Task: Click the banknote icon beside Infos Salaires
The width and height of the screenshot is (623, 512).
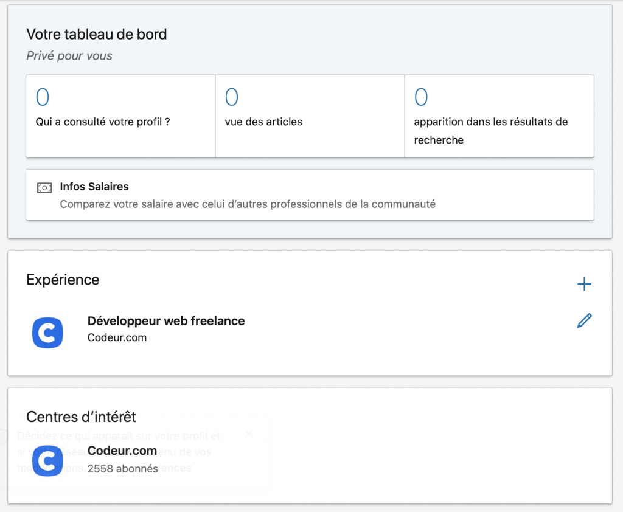Action: click(x=44, y=188)
